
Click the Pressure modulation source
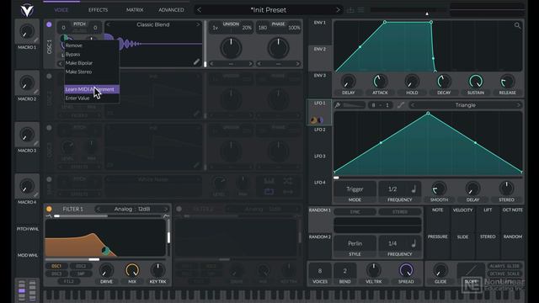pyautogui.click(x=438, y=237)
